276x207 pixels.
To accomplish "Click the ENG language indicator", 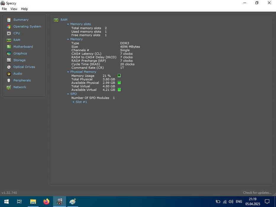I will click(239, 202).
